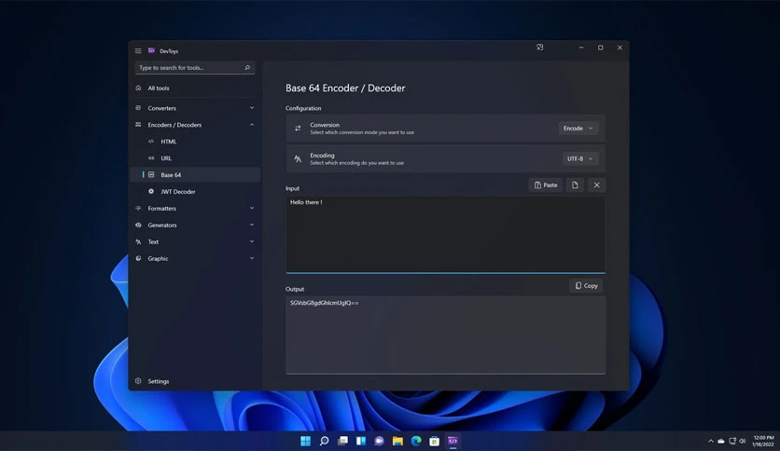The width and height of the screenshot is (780, 451).
Task: Click the URL encoder link icon
Action: point(151,158)
